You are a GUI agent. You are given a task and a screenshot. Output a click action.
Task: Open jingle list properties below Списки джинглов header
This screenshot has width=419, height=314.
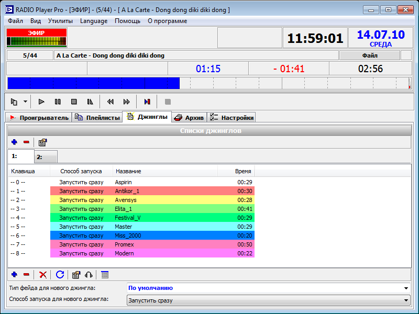pyautogui.click(x=42, y=142)
